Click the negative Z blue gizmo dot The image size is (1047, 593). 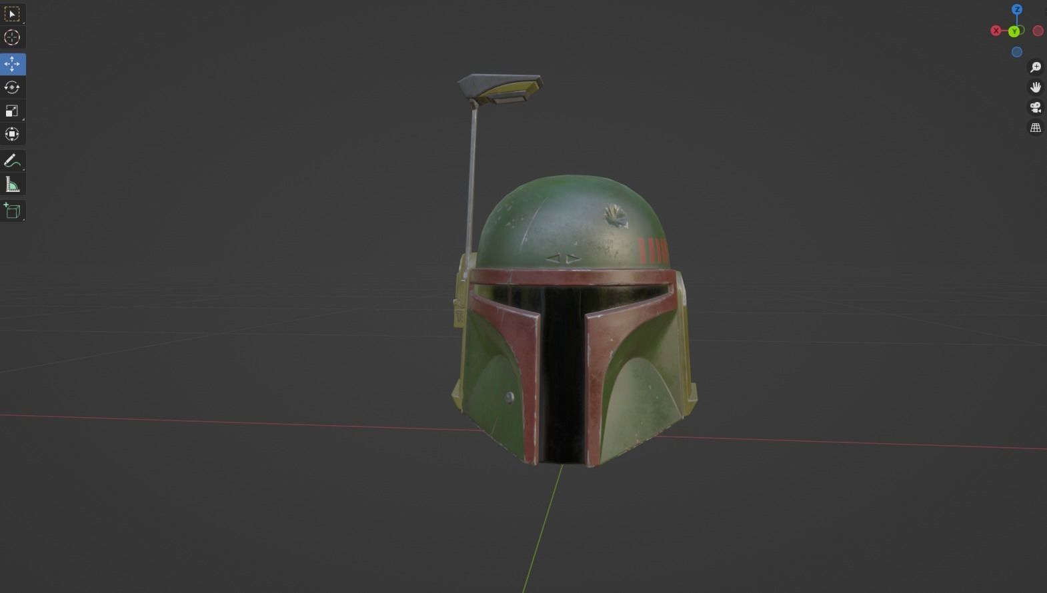click(1017, 52)
